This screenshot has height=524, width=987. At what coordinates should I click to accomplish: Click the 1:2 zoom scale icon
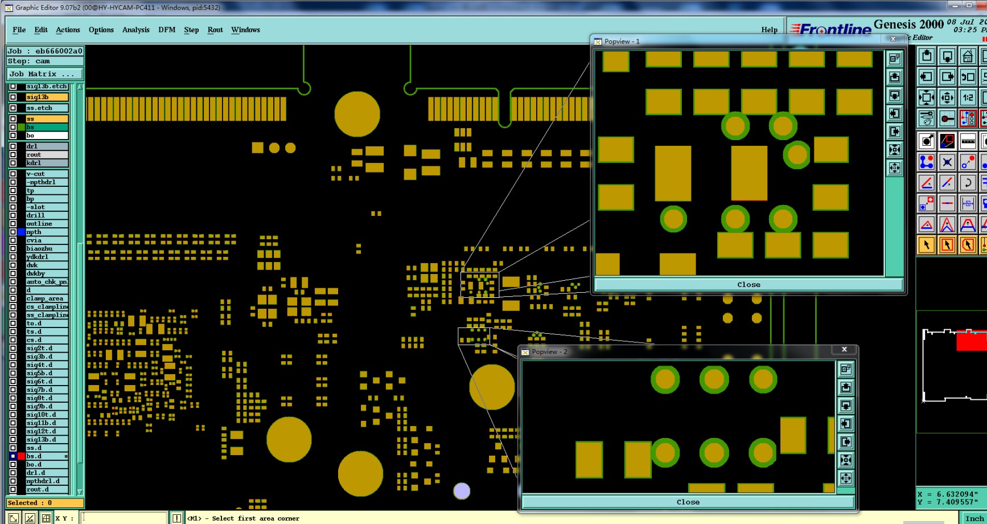[x=968, y=97]
